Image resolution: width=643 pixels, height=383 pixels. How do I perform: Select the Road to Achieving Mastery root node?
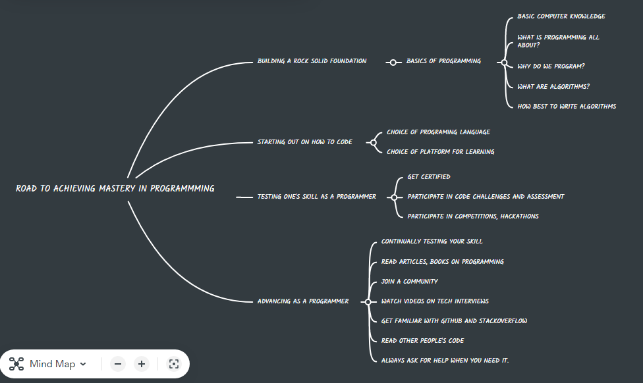(114, 188)
